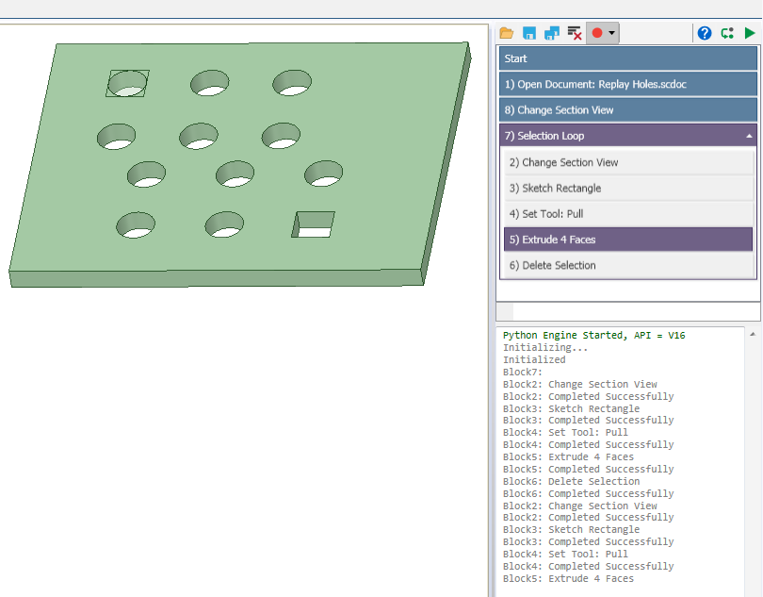Toggle the red Record button

point(597,33)
